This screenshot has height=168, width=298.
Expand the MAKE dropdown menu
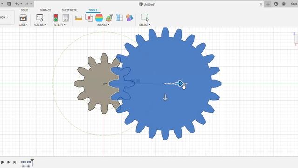[23, 25]
